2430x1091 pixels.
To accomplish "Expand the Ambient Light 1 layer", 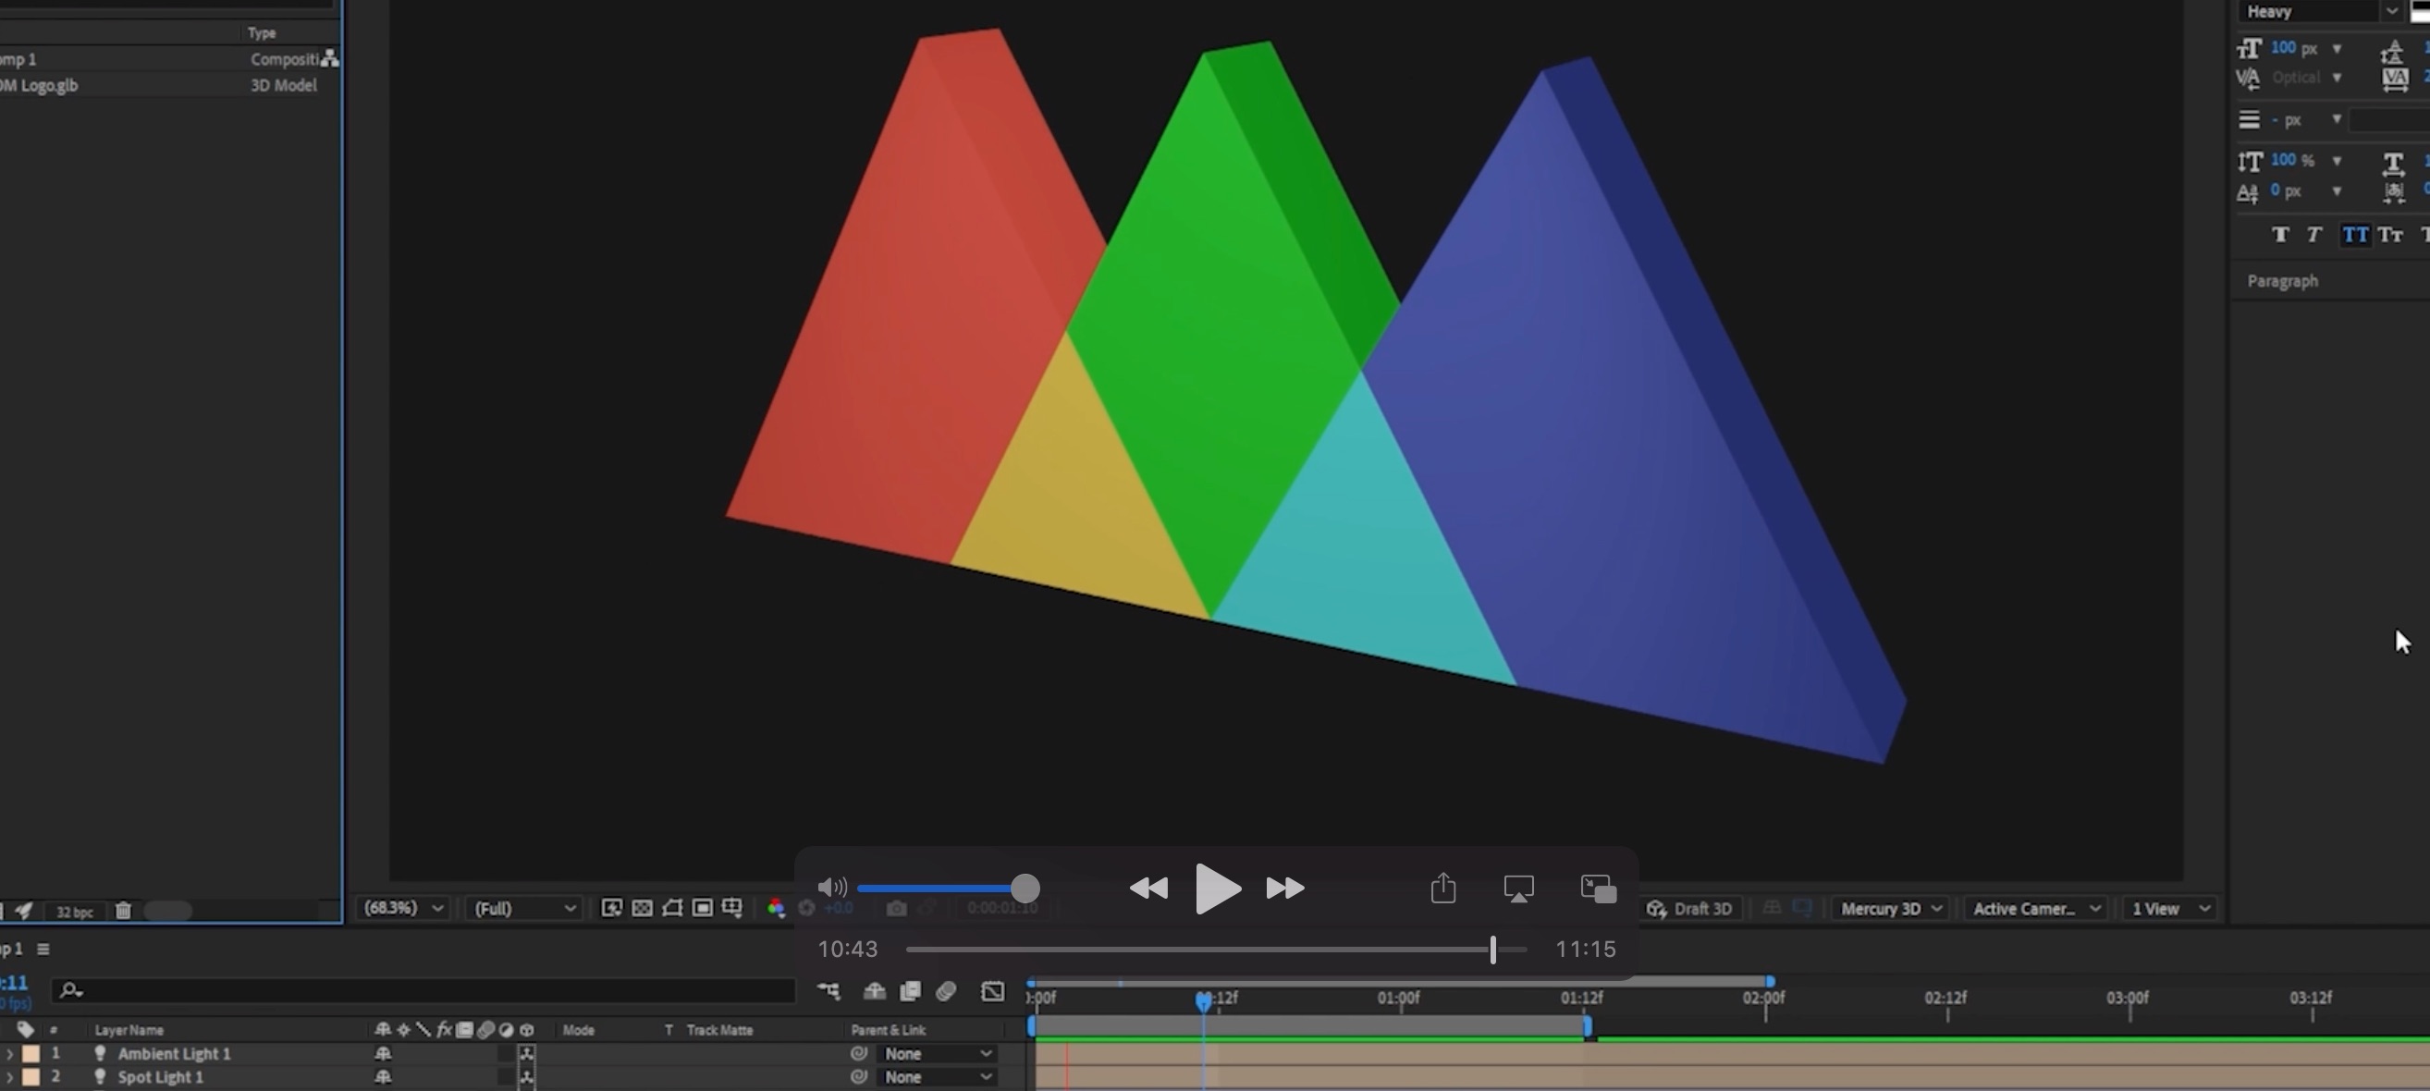I will coord(7,1053).
